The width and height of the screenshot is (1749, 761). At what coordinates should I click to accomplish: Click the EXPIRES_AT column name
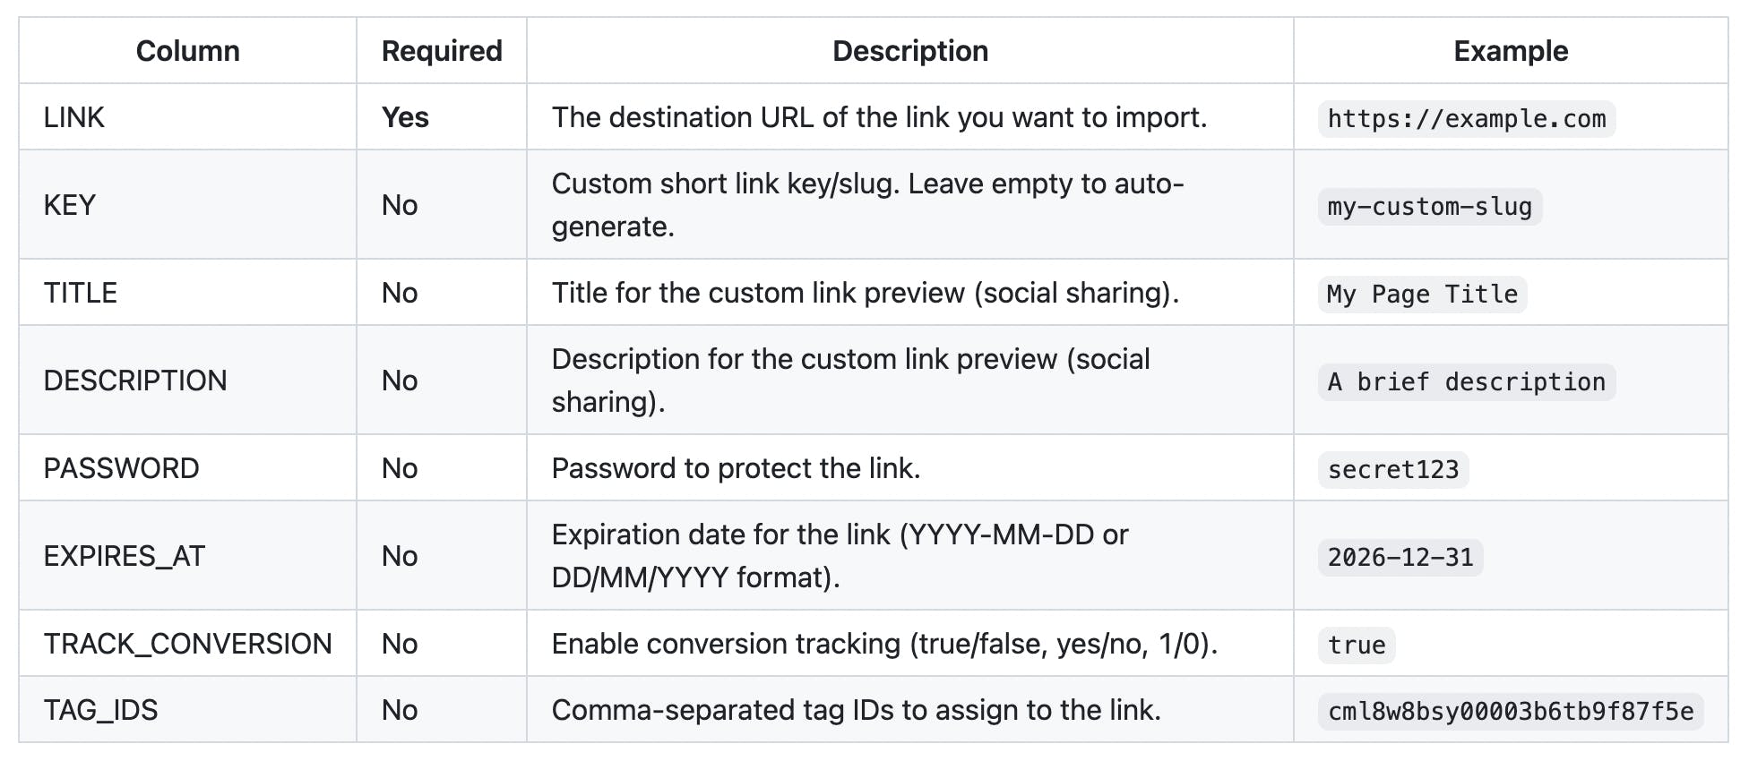click(x=125, y=556)
